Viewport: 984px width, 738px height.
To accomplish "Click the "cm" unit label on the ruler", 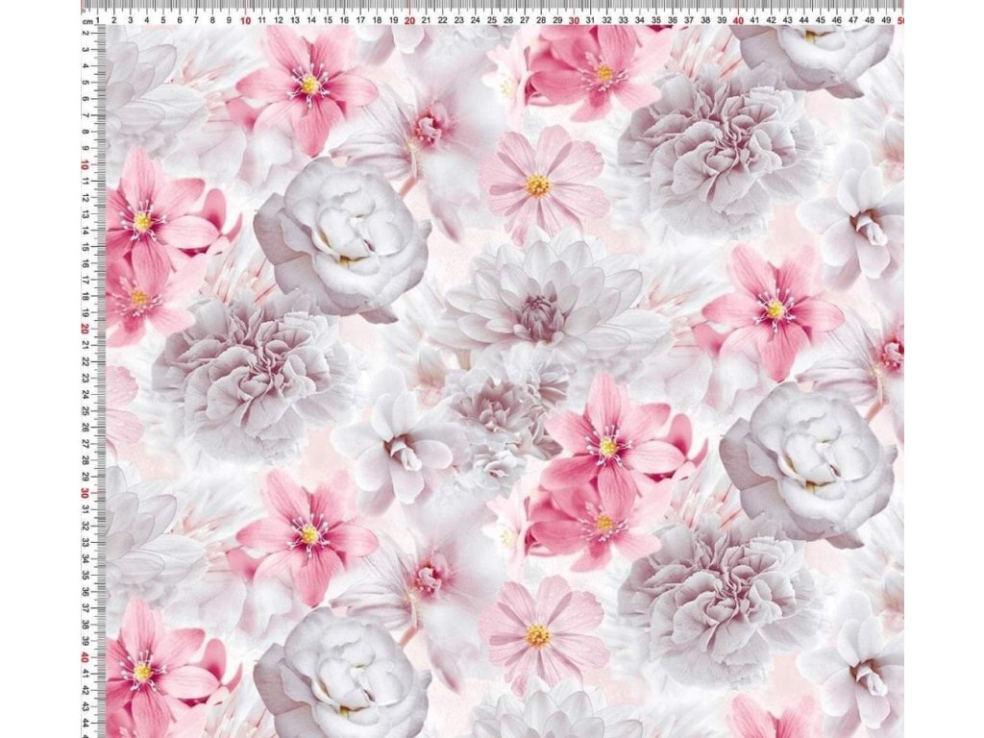I will coord(86,21).
